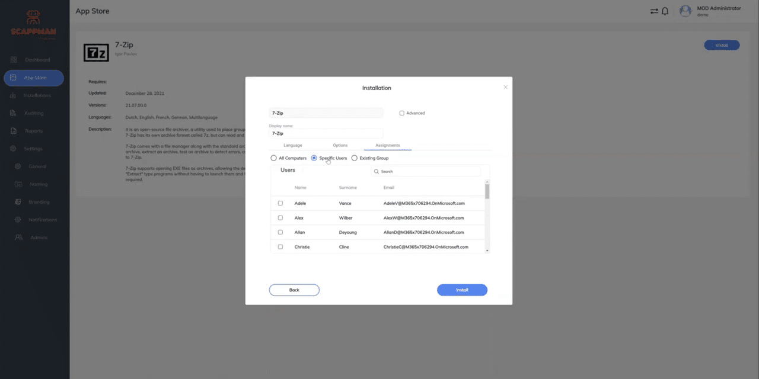Open Reports from the sidebar menu
Viewport: 759px width, 379px height.
pos(34,131)
